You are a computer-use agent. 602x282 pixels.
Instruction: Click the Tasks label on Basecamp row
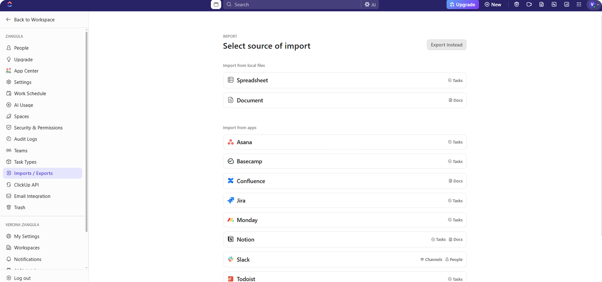click(x=455, y=161)
